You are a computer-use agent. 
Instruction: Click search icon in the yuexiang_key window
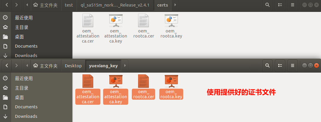pos(267,66)
